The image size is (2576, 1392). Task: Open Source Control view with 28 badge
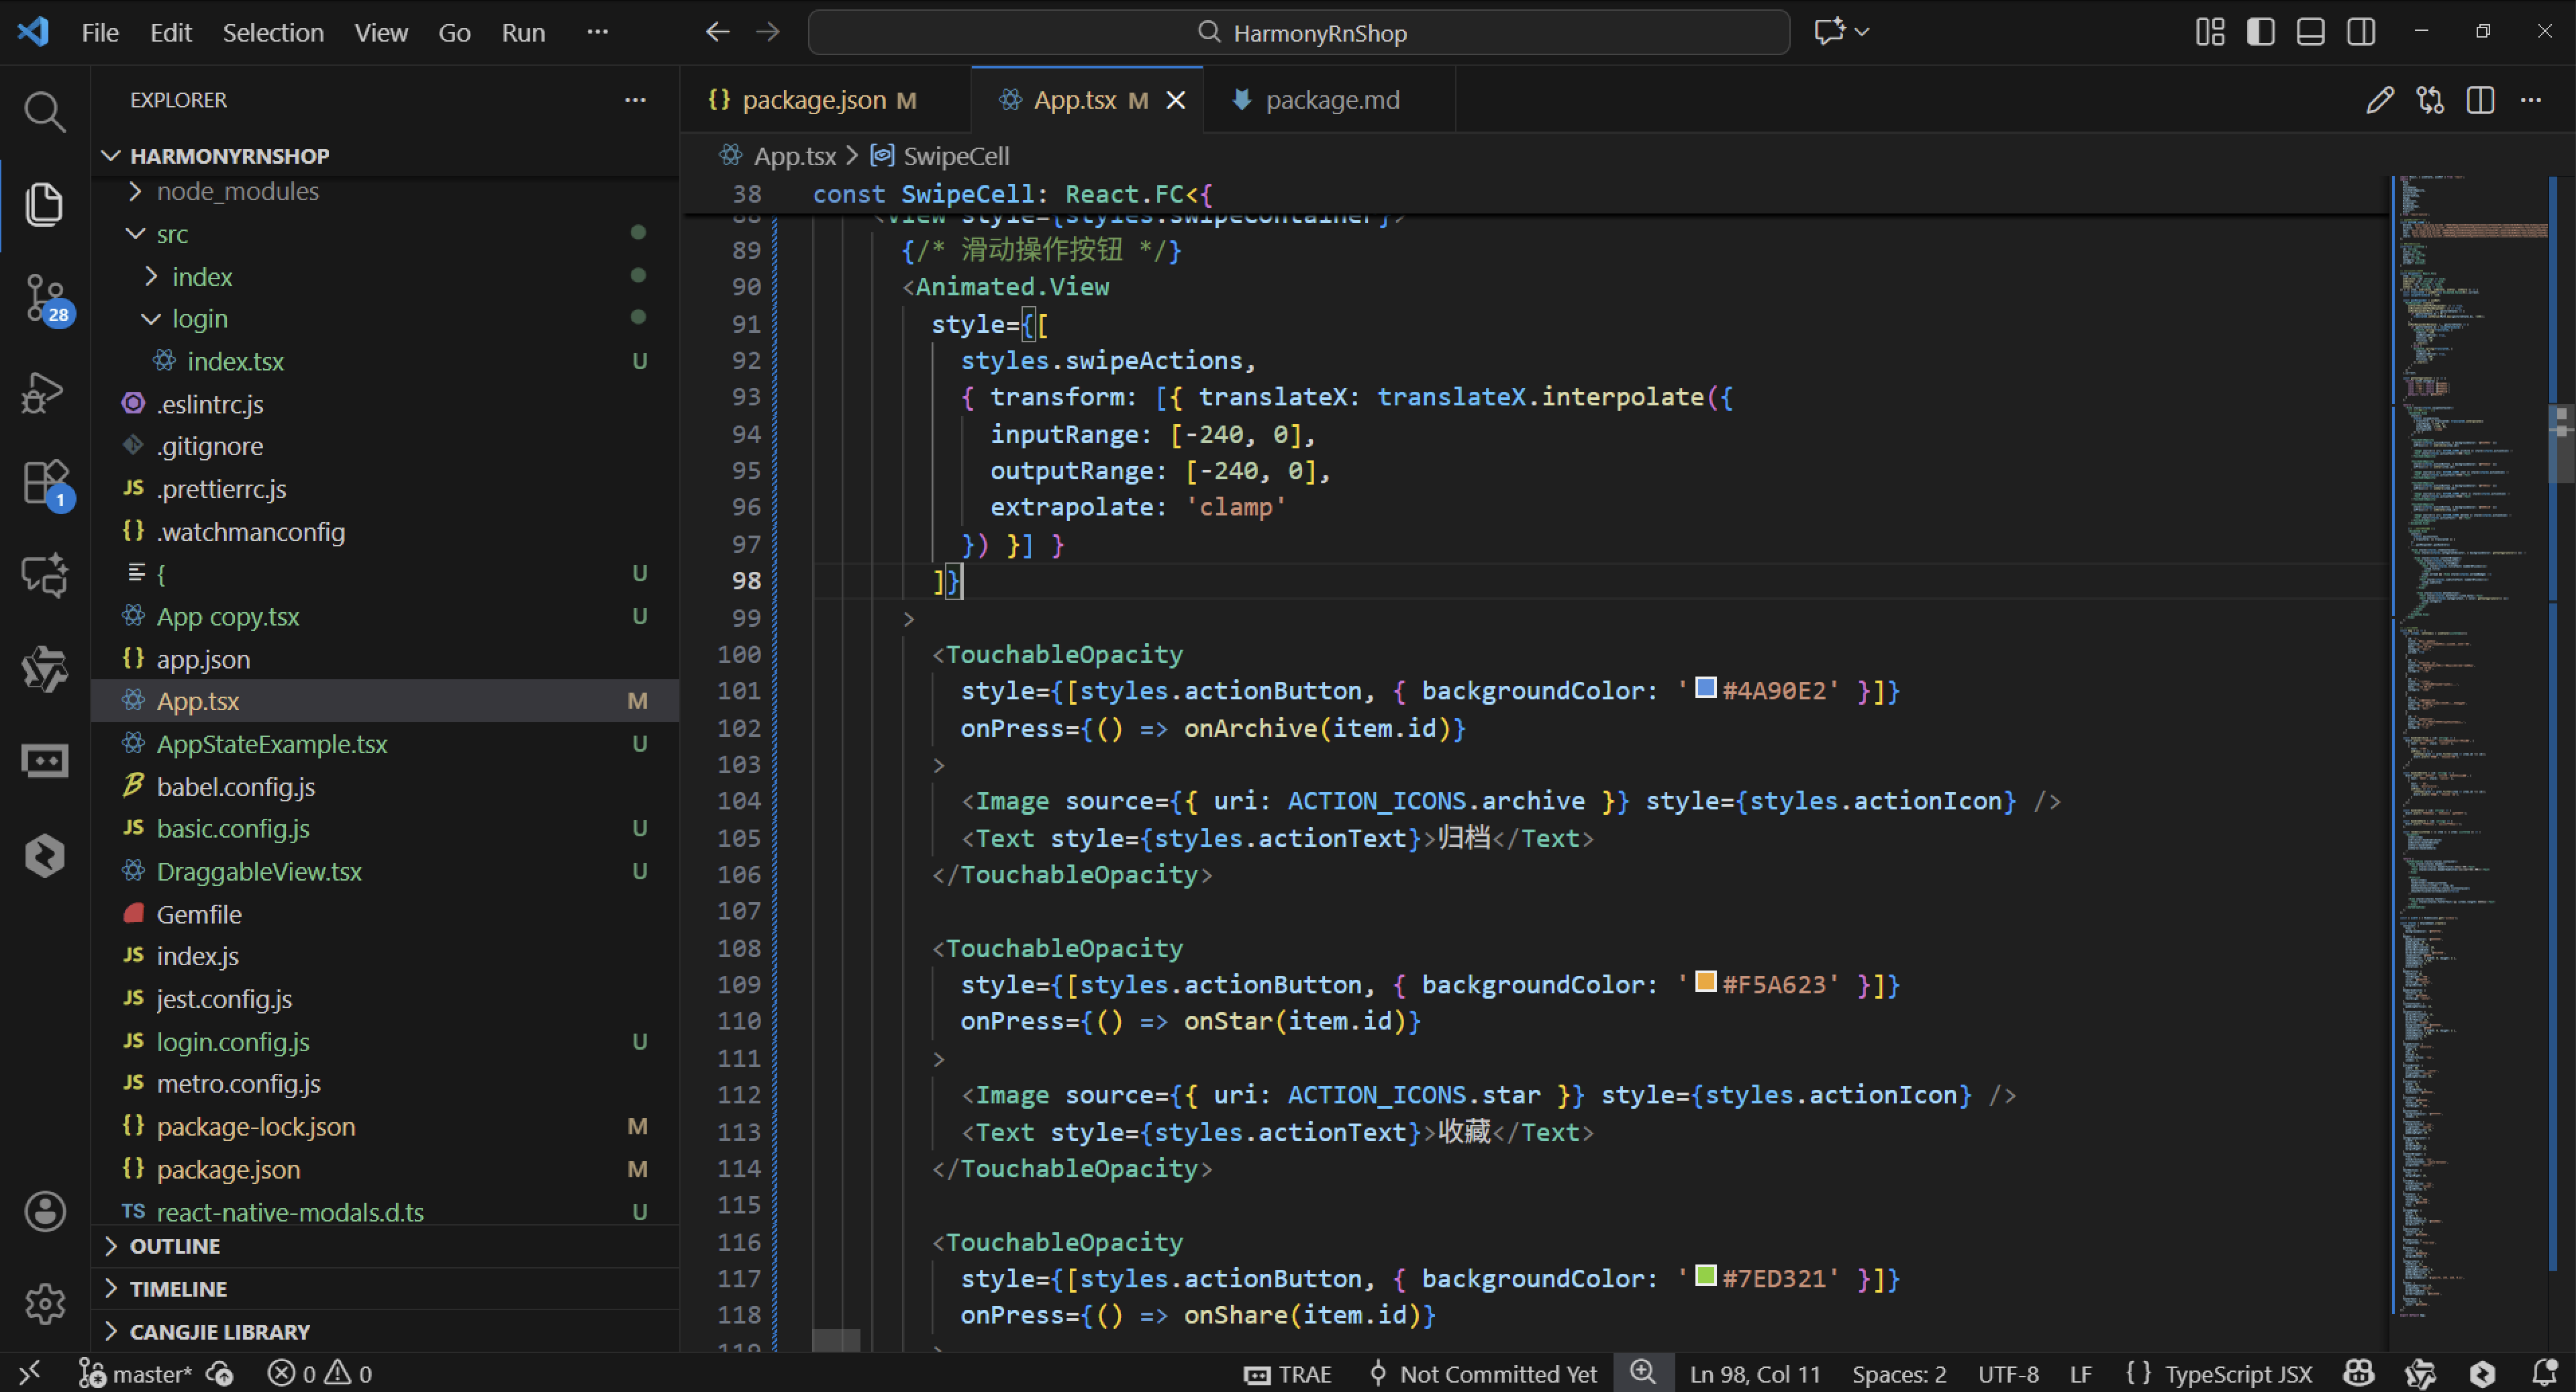tap(44, 298)
